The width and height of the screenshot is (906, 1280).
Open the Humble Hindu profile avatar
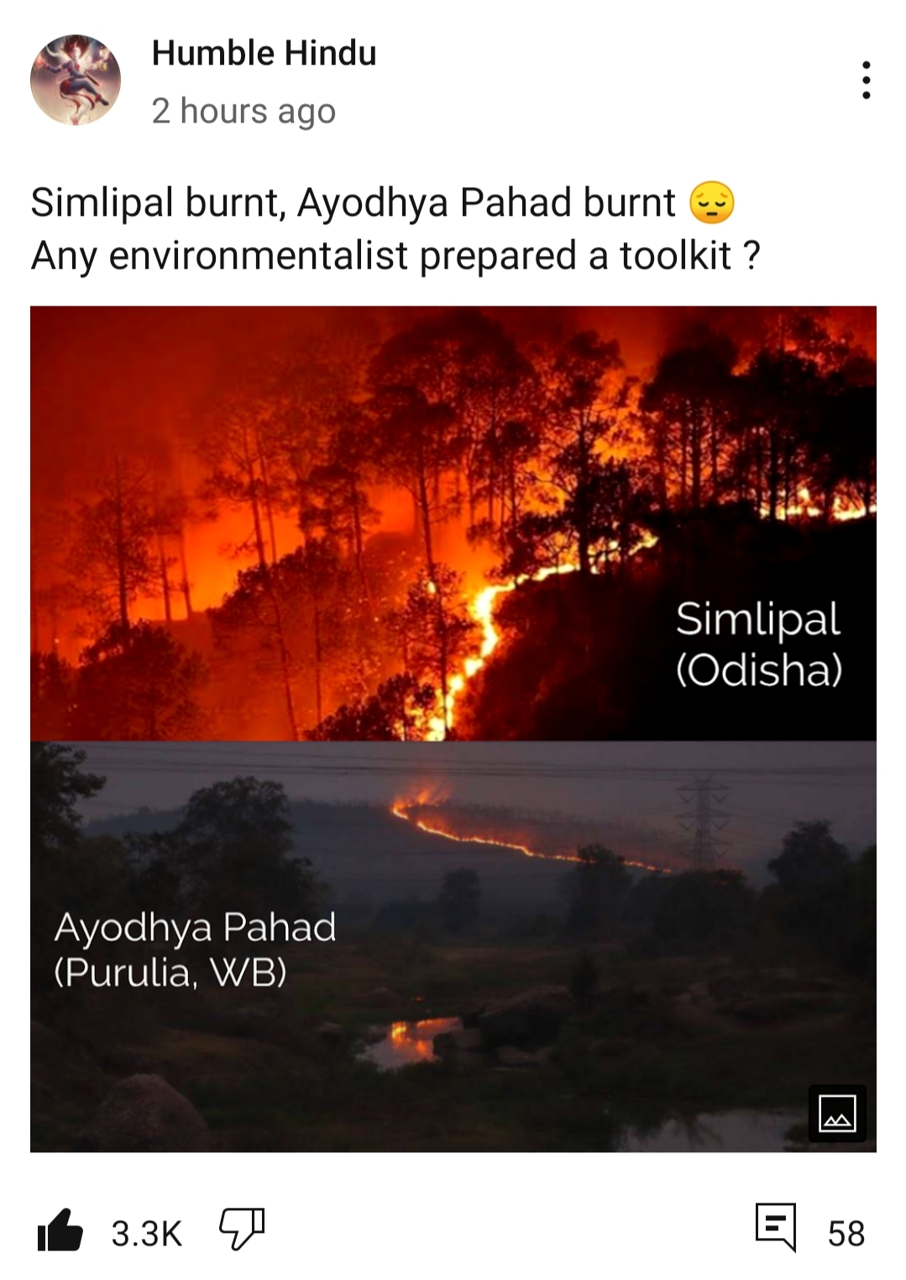point(76,80)
